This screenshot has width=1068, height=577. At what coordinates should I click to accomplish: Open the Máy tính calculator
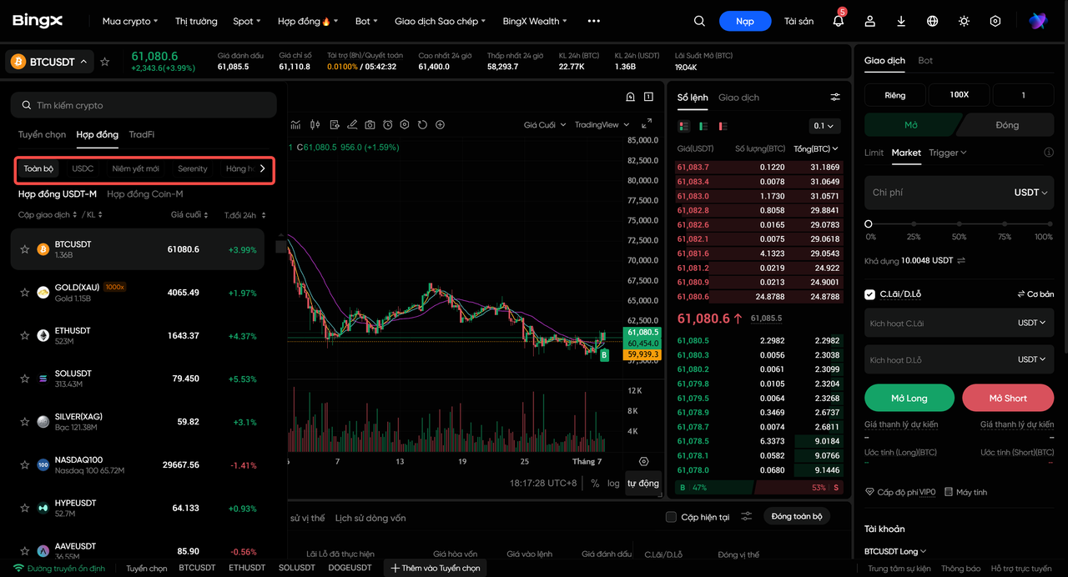click(x=965, y=492)
